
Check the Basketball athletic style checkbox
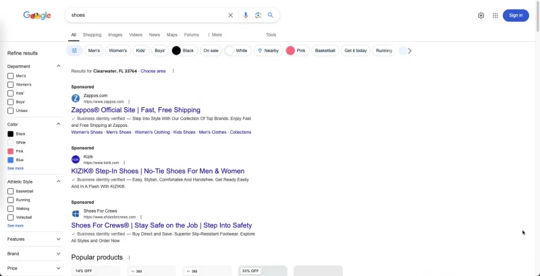coord(10,192)
